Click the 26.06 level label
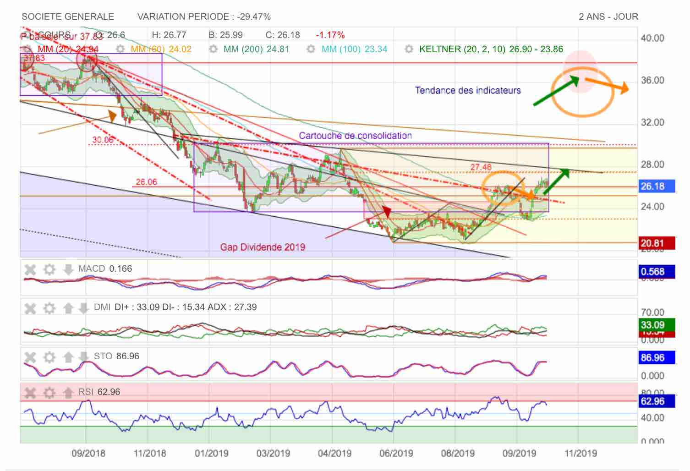Viewport: 690px width, 471px height. (146, 182)
